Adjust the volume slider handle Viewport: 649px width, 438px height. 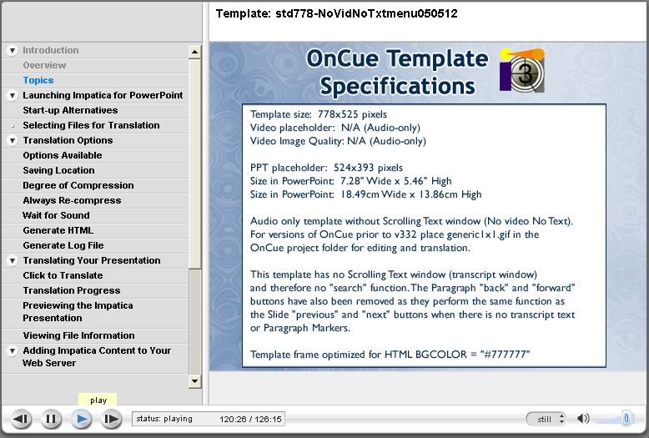pos(626,419)
